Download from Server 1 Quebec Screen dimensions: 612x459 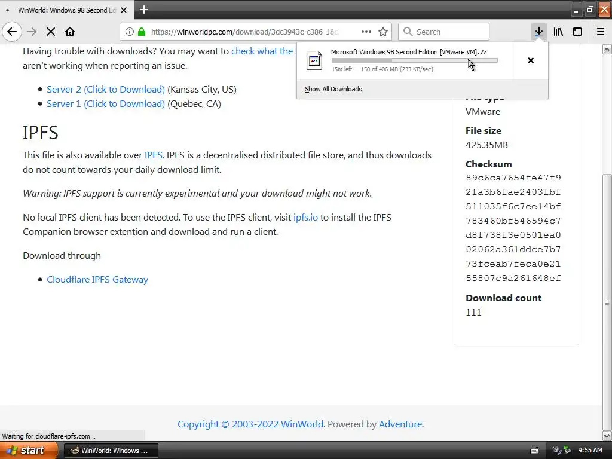(x=106, y=104)
